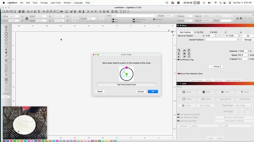Click the Focus Z button
Viewport: 254px width, 142px height.
pos(216,66)
